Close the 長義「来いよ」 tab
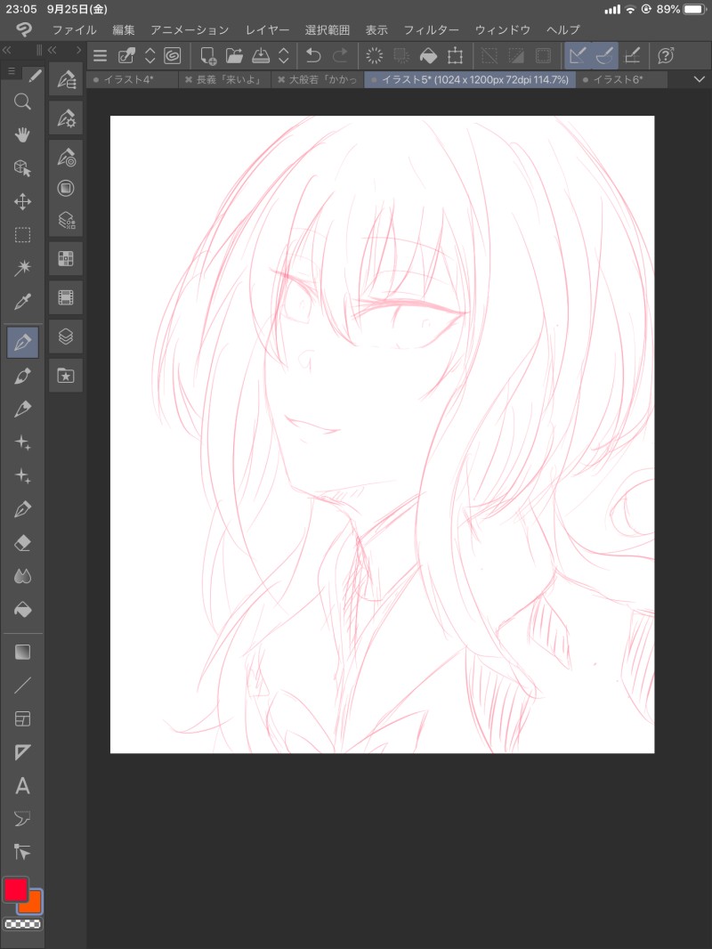 coord(188,80)
